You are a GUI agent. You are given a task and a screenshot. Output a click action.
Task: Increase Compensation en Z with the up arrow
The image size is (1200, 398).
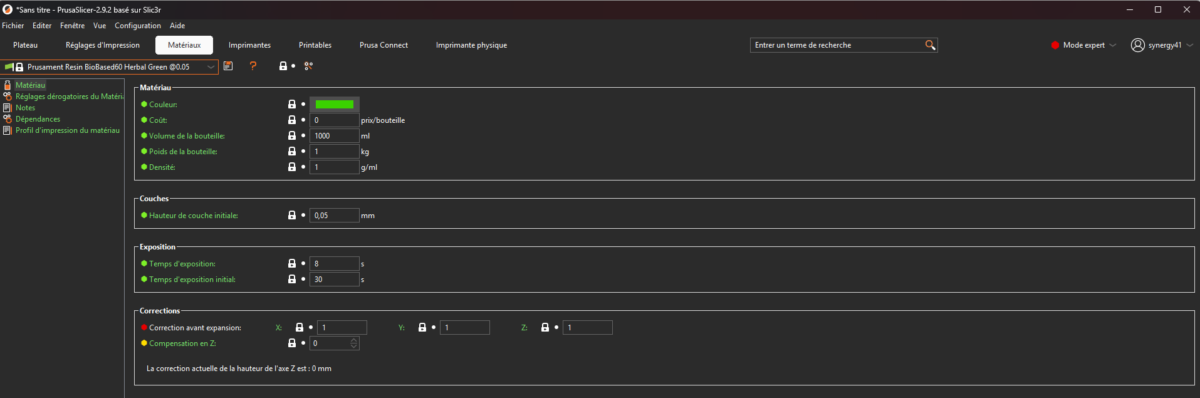[354, 340]
